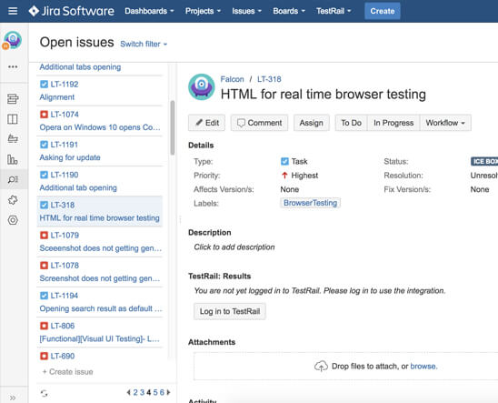Click the upload cloud icon in Attachments
The image size is (498, 403).
click(321, 366)
